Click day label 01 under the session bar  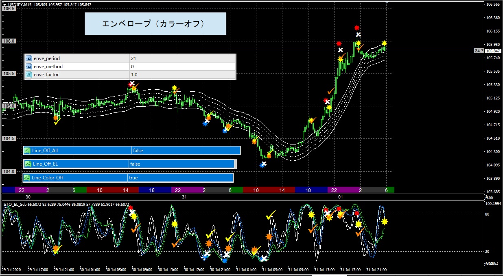coord(341,197)
